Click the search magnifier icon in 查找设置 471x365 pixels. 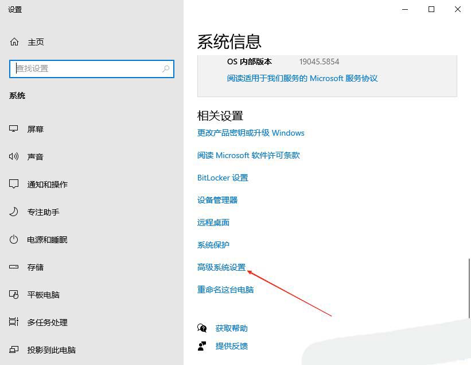166,68
